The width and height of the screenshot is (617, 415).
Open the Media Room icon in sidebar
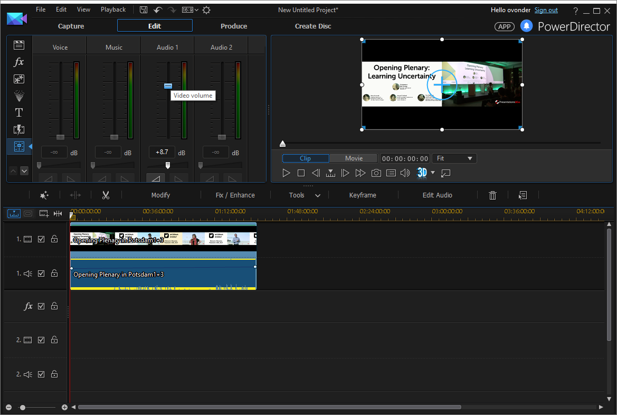(19, 45)
